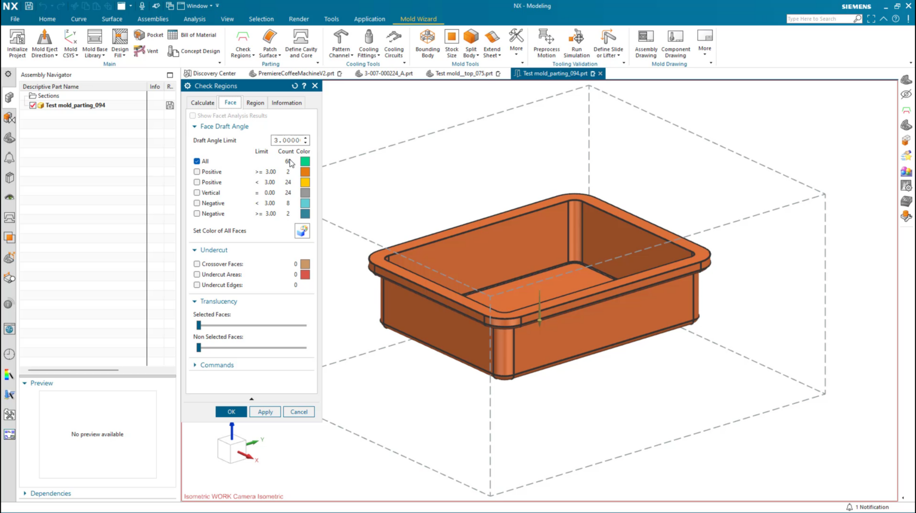Viewport: 916px width, 513px height.
Task: Click the Apply button
Action: click(x=265, y=412)
